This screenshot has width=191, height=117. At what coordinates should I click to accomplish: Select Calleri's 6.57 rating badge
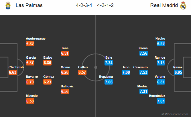pos(82,72)
